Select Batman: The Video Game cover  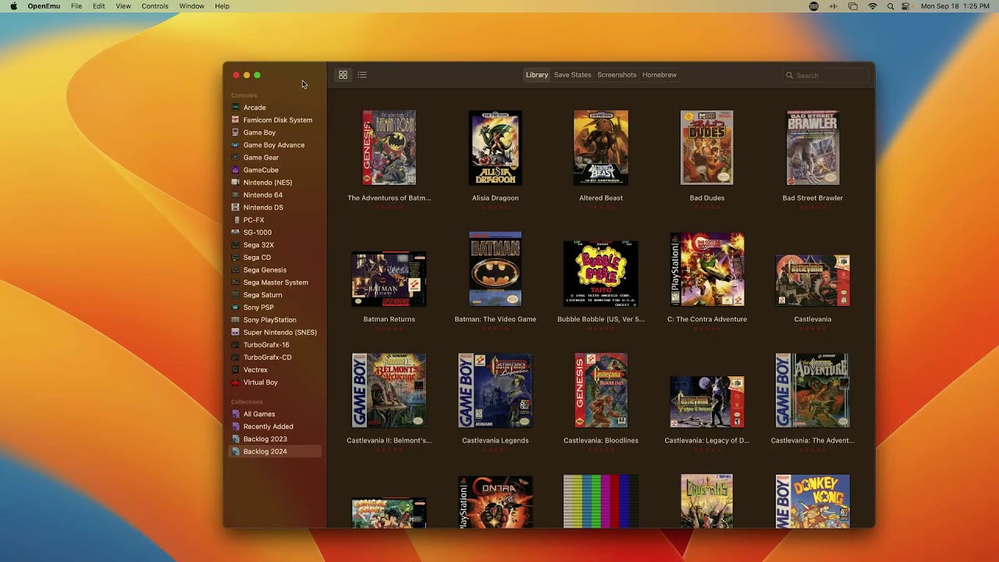pos(495,269)
